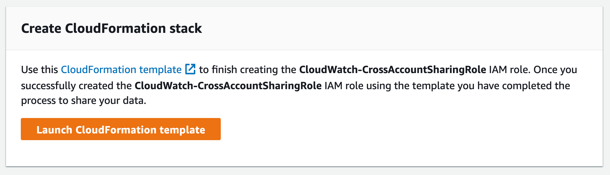The image size is (610, 175).
Task: Launch CloudFormation template via the orange button
Action: tap(121, 129)
